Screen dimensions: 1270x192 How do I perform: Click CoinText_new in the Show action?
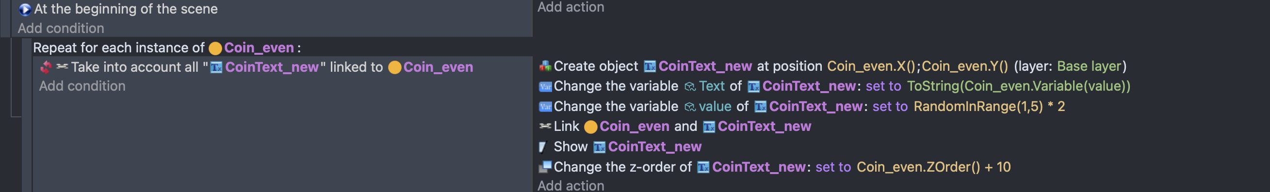pyautogui.click(x=654, y=147)
